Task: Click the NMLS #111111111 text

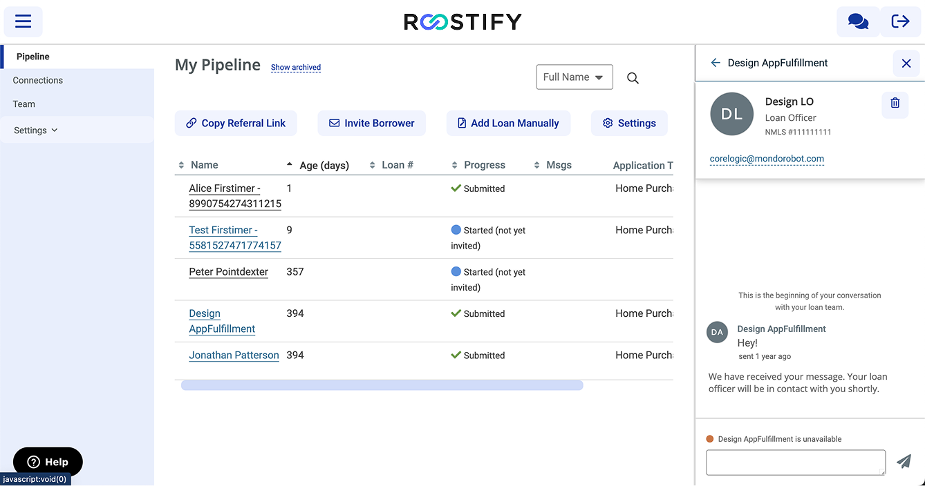Action: (798, 132)
